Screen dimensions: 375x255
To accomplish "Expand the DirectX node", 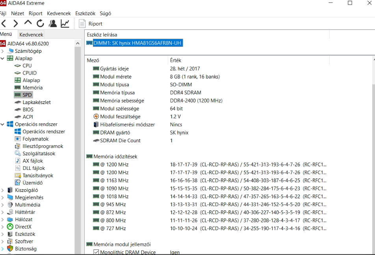I will pyautogui.click(x=3, y=227).
